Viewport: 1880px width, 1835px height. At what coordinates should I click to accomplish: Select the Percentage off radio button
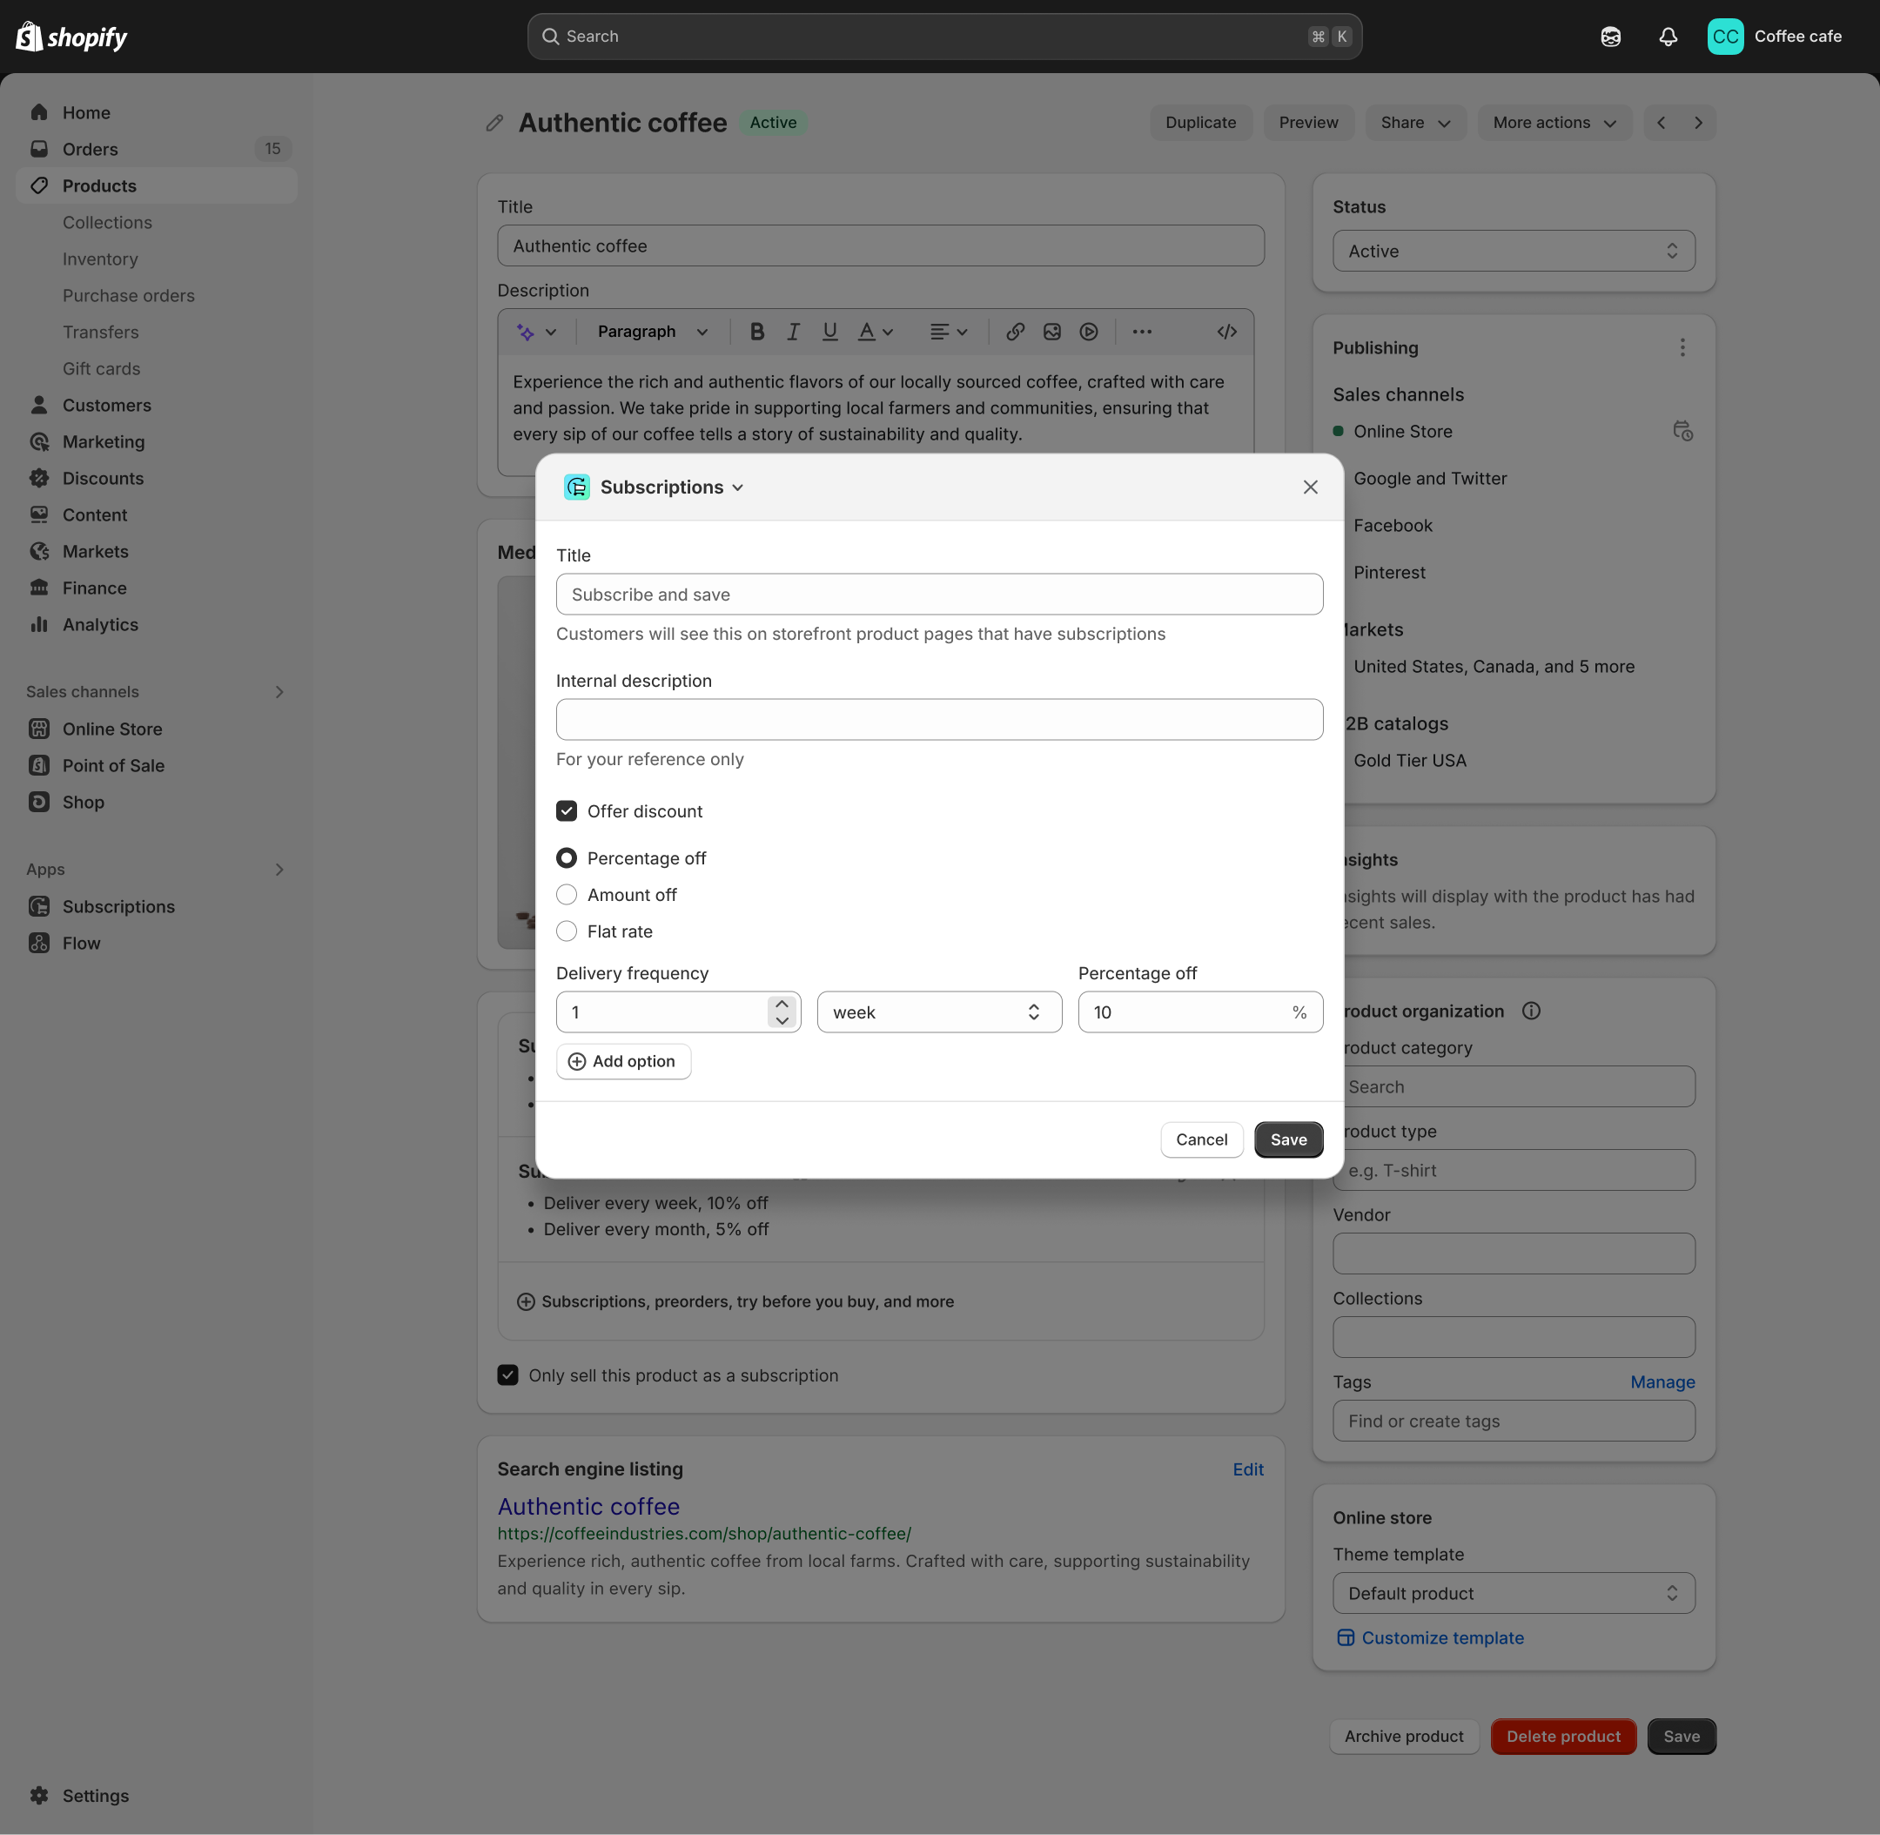[x=567, y=858]
